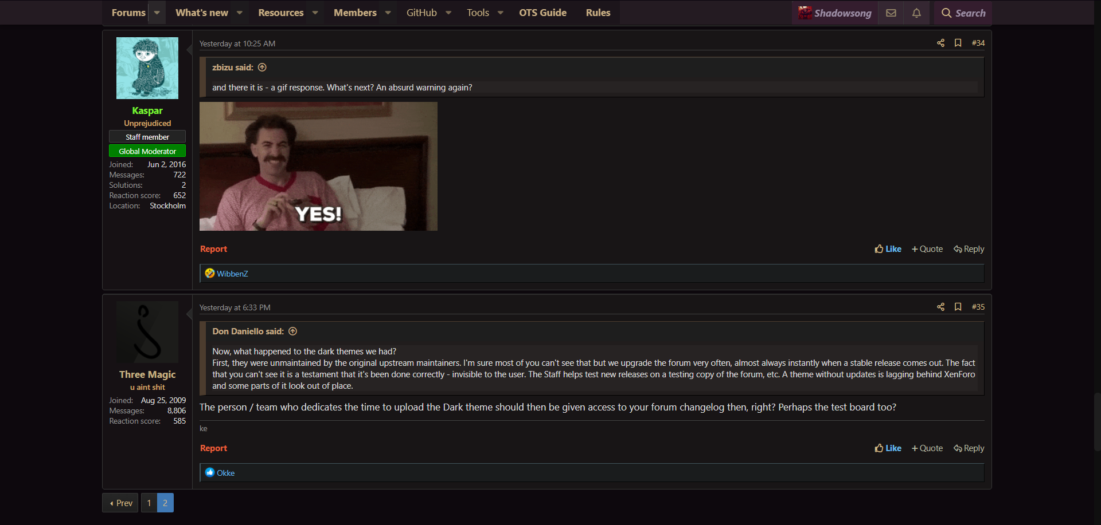The width and height of the screenshot is (1101, 525).
Task: Open the Tools nav item
Action: (478, 13)
